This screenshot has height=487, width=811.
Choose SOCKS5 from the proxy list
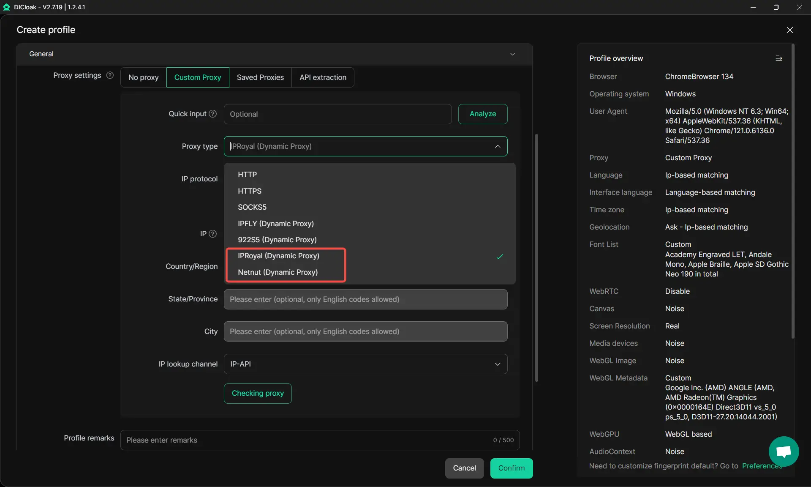(252, 207)
